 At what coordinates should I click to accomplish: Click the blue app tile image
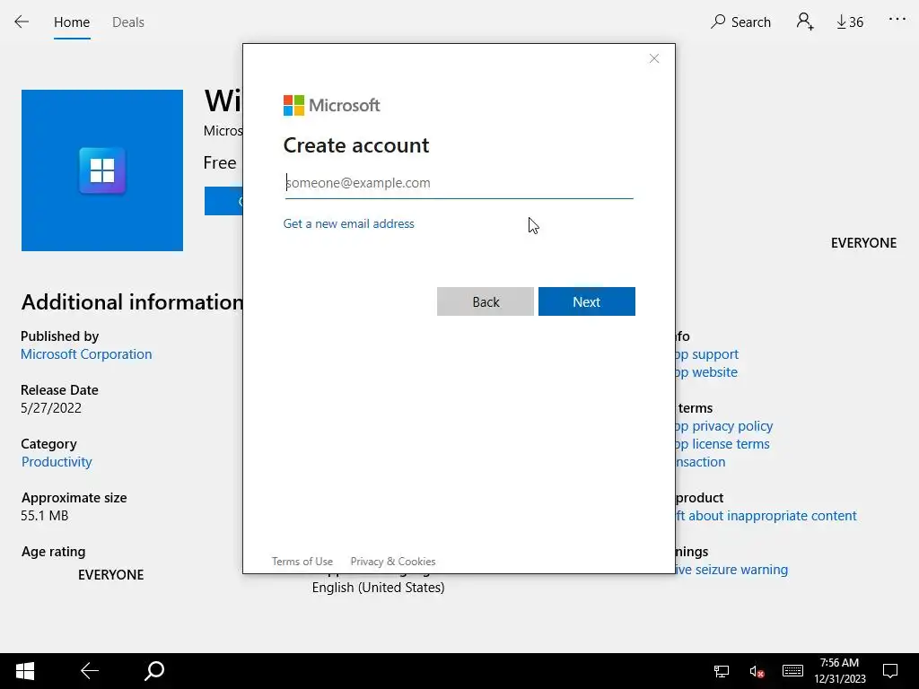click(x=102, y=170)
